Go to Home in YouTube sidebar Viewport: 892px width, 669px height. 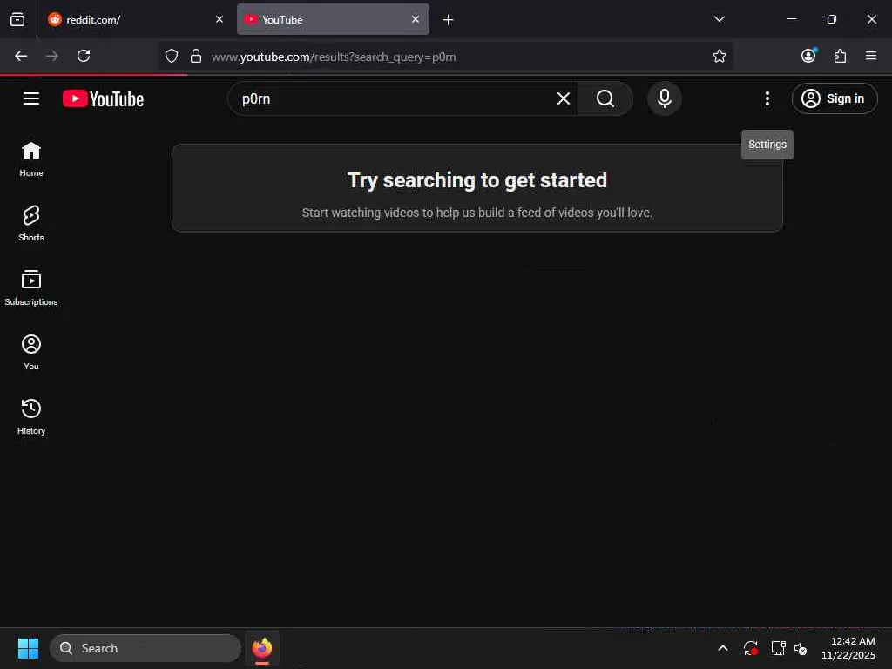[31, 159]
